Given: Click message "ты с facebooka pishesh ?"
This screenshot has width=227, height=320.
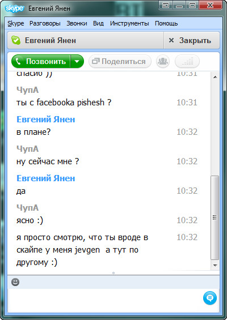Looking at the screenshot, I should 64,103.
